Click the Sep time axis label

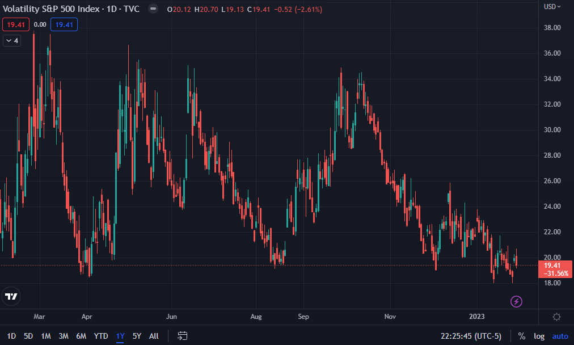point(303,317)
